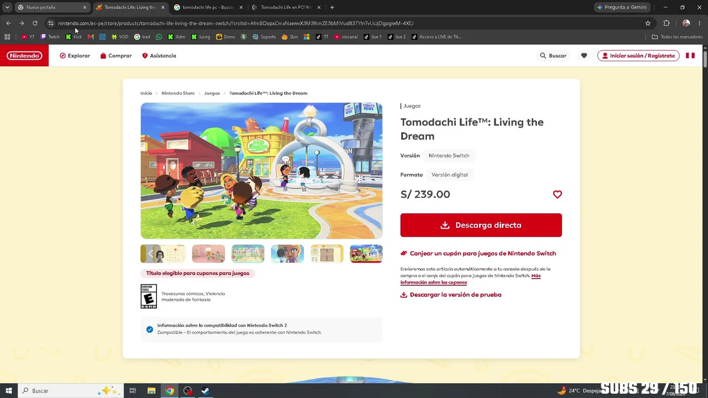
Task: Open the Windows Start menu
Action: pyautogui.click(x=9, y=391)
